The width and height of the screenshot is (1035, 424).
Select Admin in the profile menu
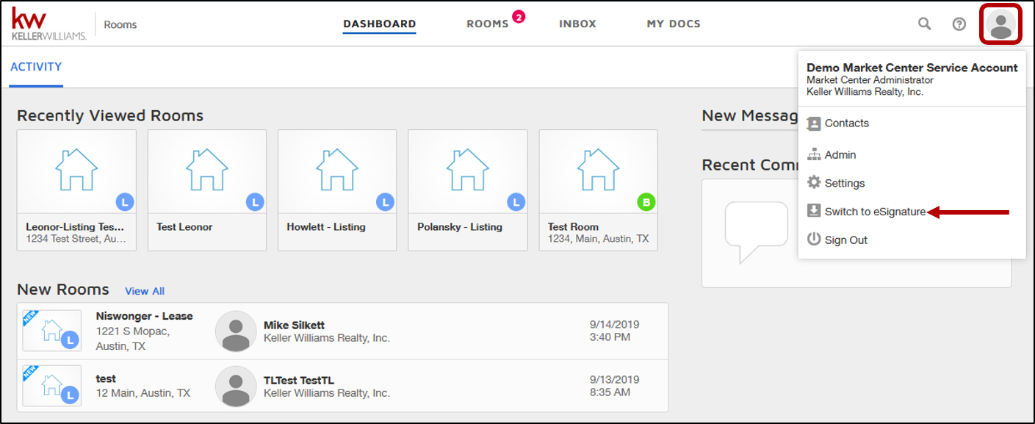point(840,155)
